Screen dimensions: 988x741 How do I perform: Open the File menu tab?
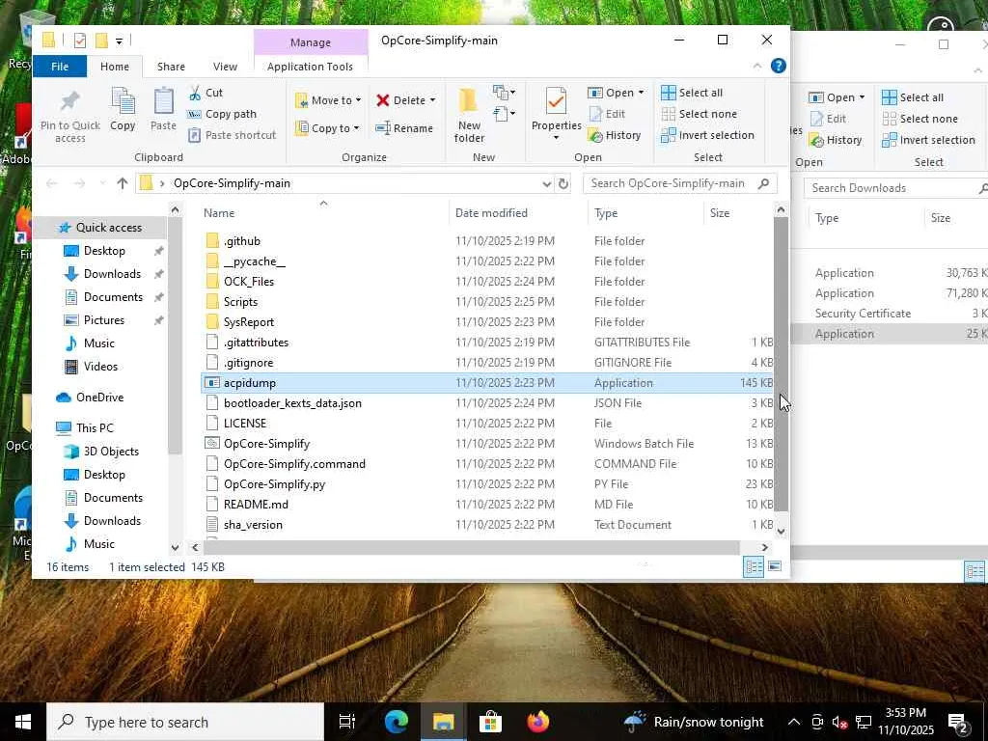click(x=60, y=67)
